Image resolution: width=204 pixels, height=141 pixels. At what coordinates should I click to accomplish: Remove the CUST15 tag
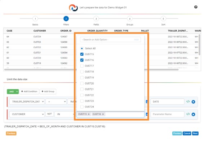[89, 114]
